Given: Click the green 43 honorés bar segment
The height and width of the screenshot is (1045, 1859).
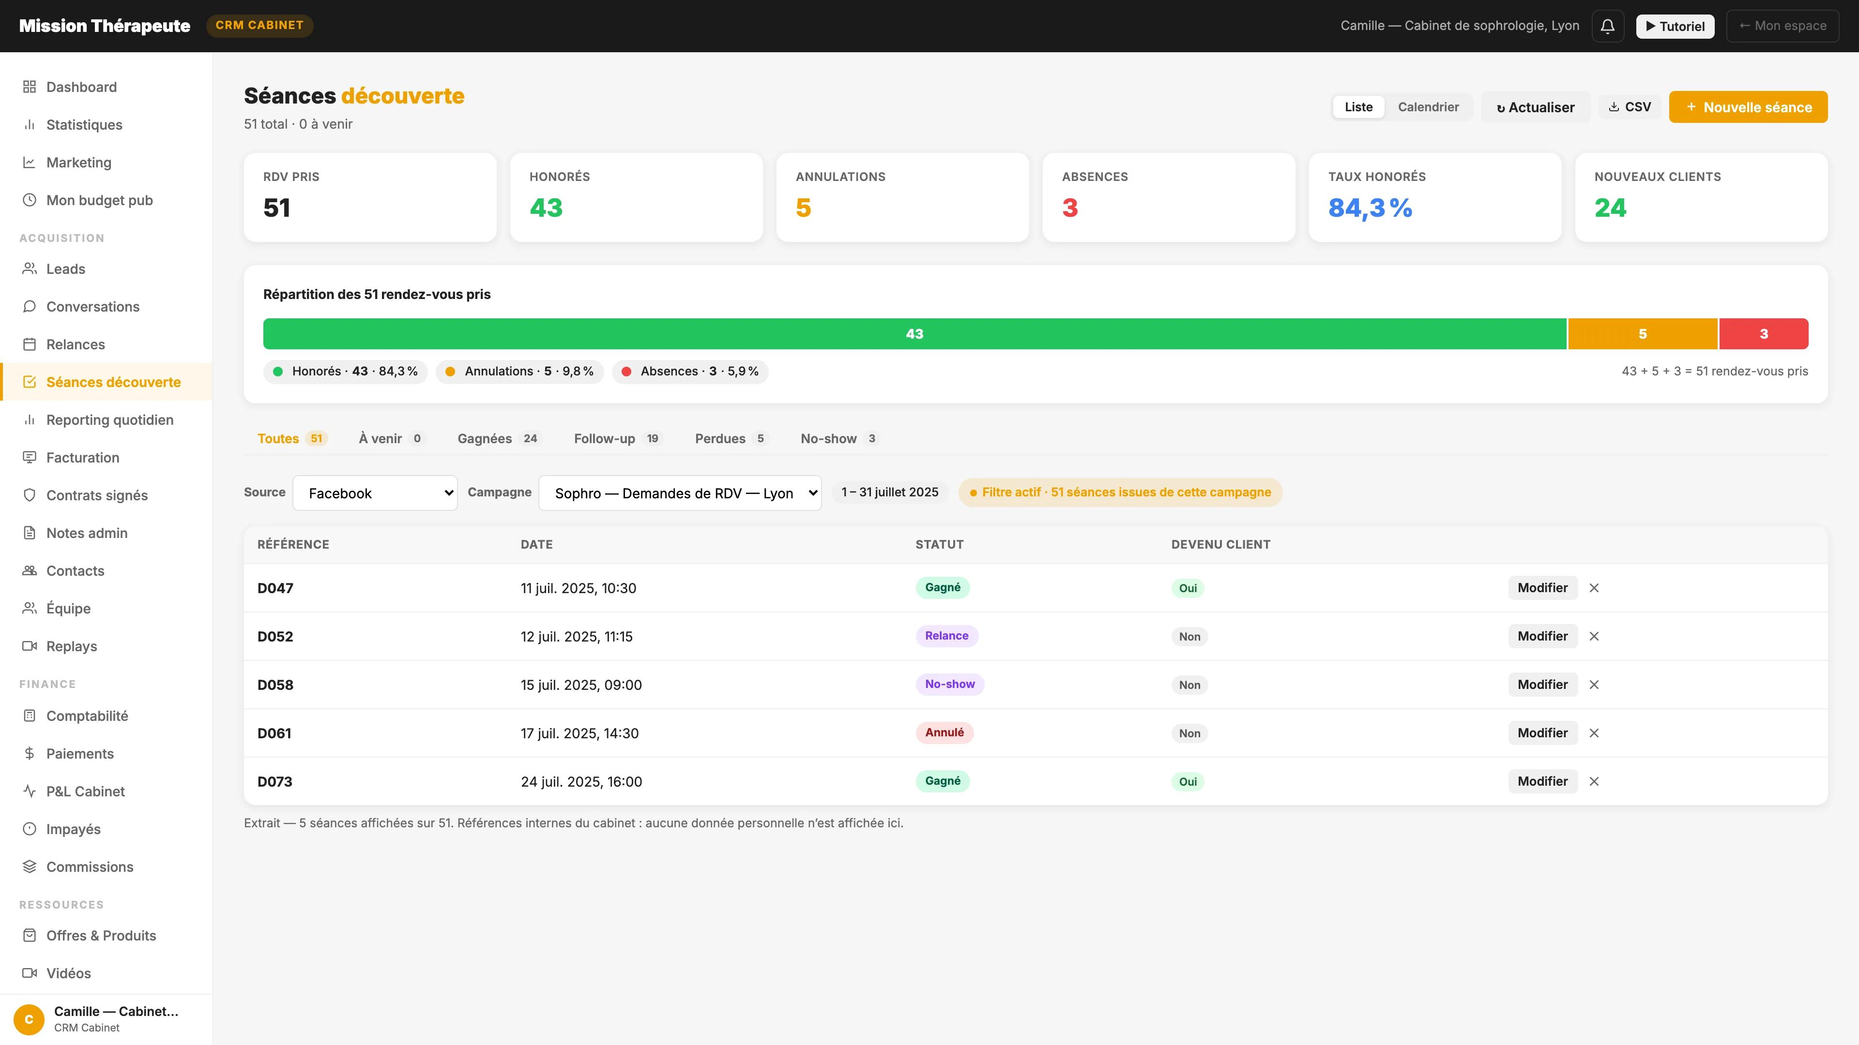Looking at the screenshot, I should [914, 334].
